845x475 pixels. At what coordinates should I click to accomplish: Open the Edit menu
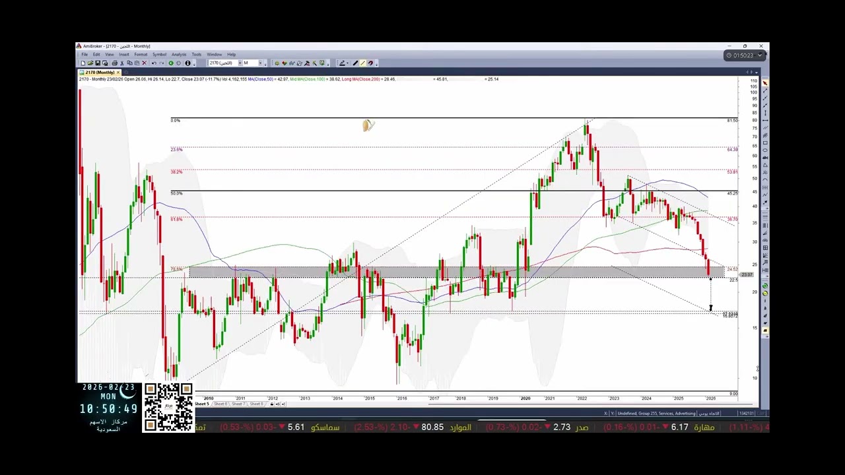point(96,54)
